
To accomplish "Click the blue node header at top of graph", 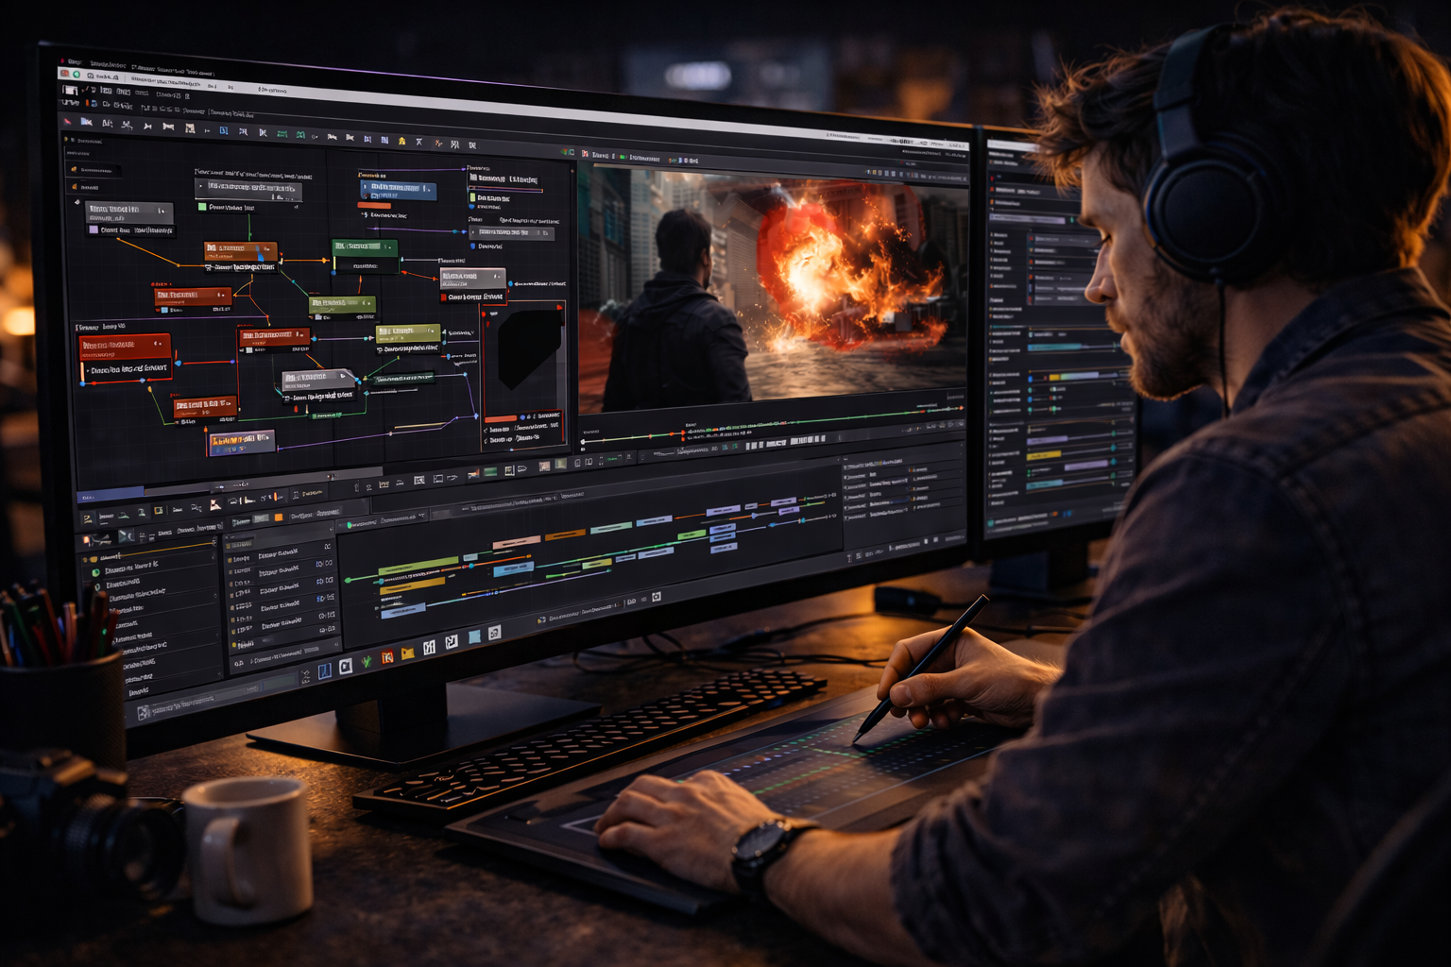I will pos(397,189).
